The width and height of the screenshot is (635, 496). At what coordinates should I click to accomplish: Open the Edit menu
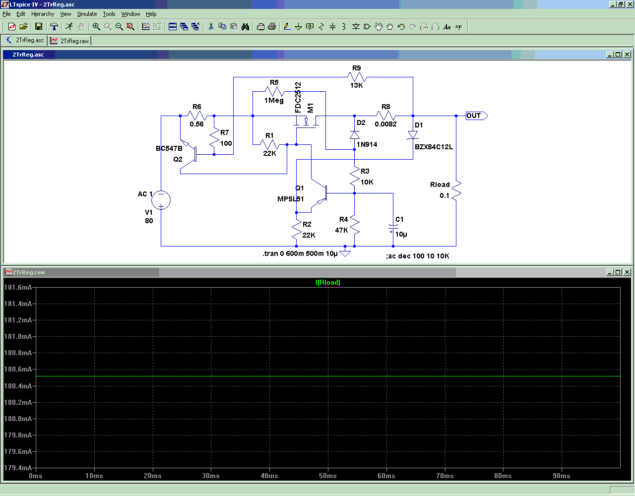coord(21,14)
